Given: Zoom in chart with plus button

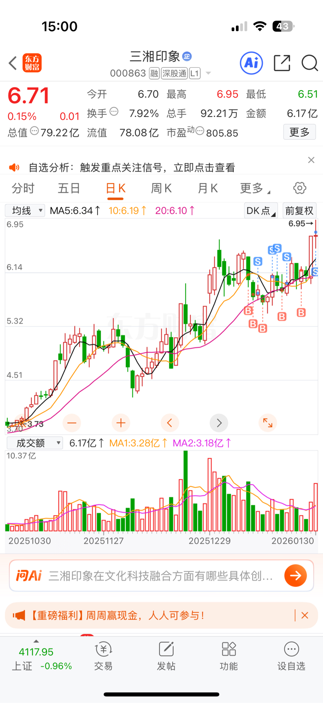Looking at the screenshot, I should tap(121, 423).
